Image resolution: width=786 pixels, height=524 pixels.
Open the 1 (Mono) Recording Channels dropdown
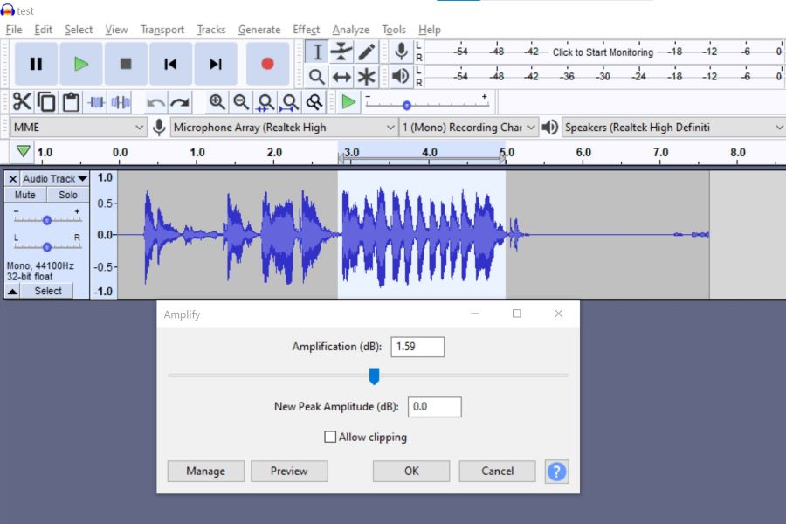pyautogui.click(x=469, y=128)
